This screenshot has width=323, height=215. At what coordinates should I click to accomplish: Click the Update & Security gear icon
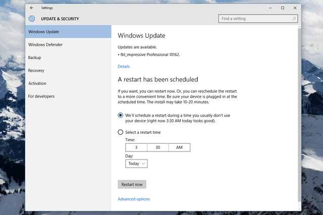(32, 19)
